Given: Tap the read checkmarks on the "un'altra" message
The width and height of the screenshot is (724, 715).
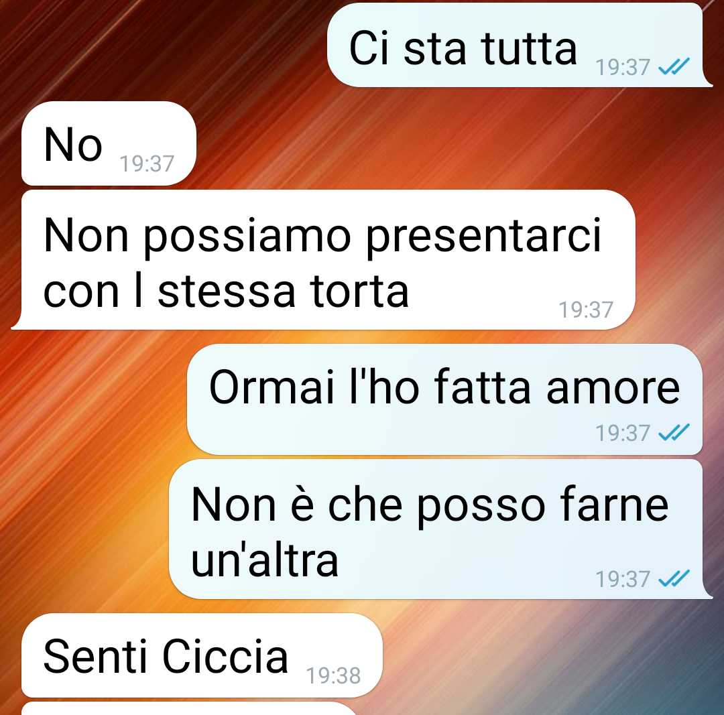Looking at the screenshot, I should [x=674, y=578].
